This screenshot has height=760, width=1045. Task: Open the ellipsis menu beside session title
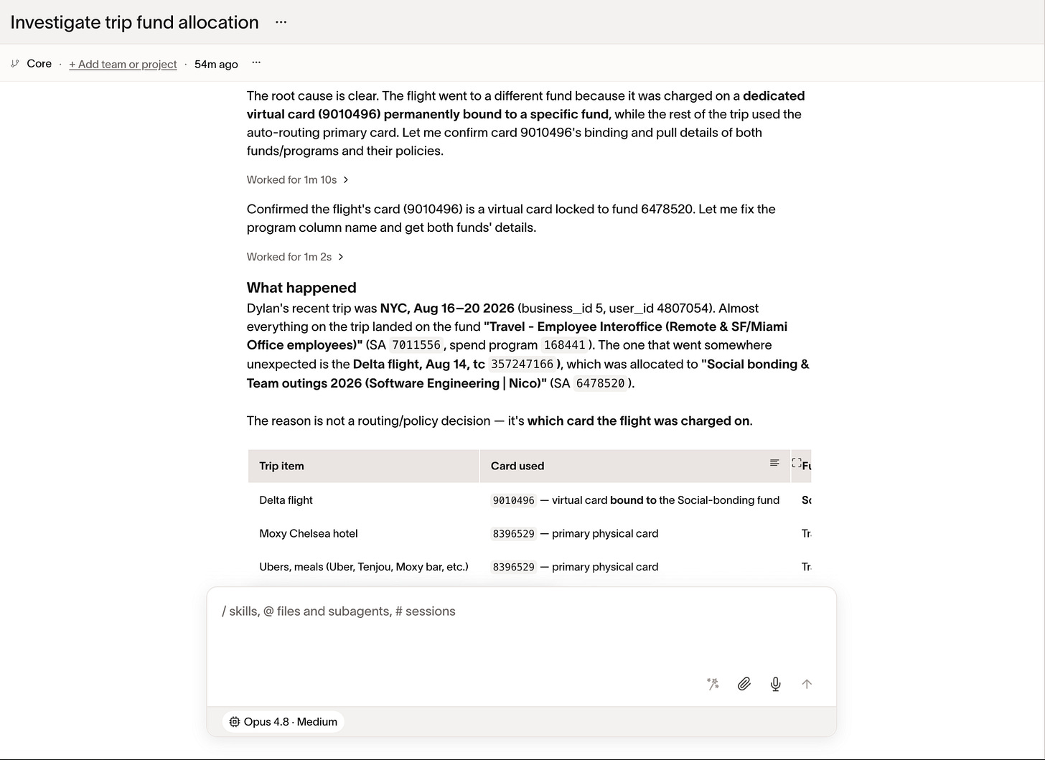[x=281, y=22]
